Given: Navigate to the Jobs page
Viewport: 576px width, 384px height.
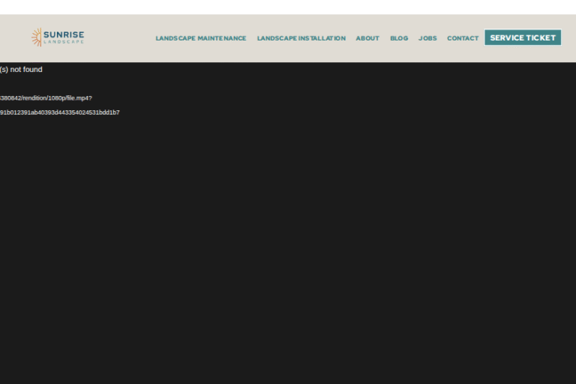Looking at the screenshot, I should 427,38.
